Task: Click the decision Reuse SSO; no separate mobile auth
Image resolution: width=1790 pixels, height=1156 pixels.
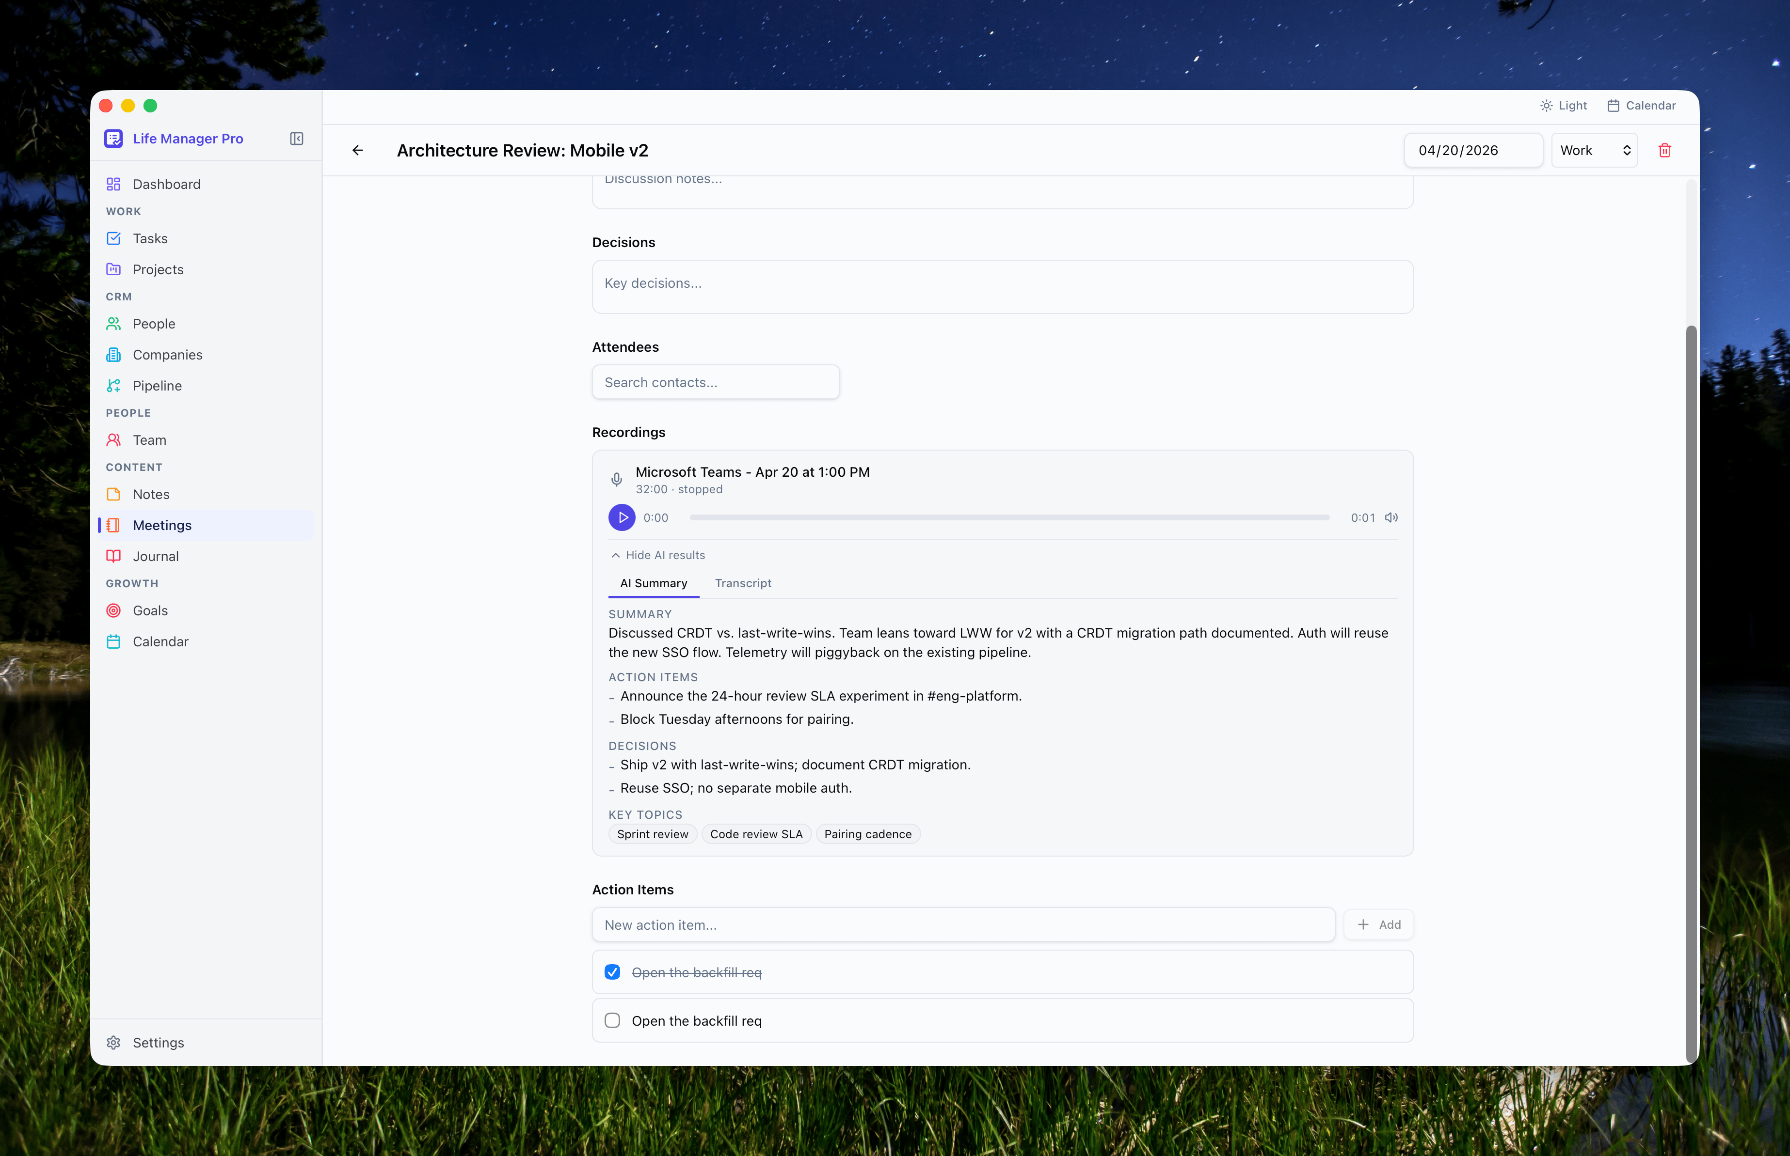Action: pos(735,788)
